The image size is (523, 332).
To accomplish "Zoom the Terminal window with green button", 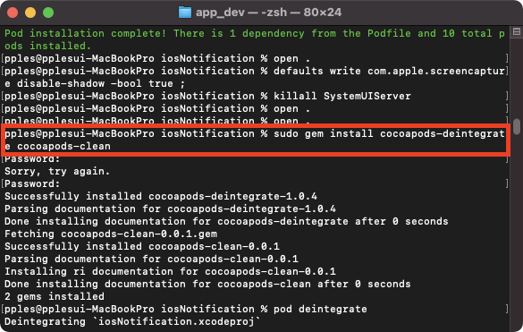I will (48, 13).
